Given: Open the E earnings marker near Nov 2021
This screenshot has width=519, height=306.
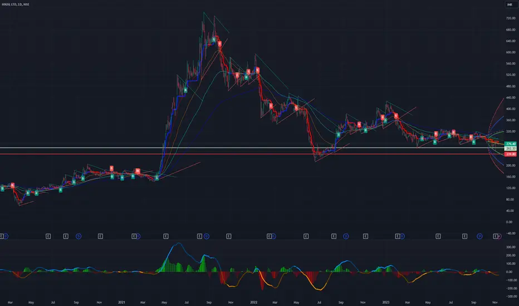Looking at the screenshot, I should click(x=229, y=236).
